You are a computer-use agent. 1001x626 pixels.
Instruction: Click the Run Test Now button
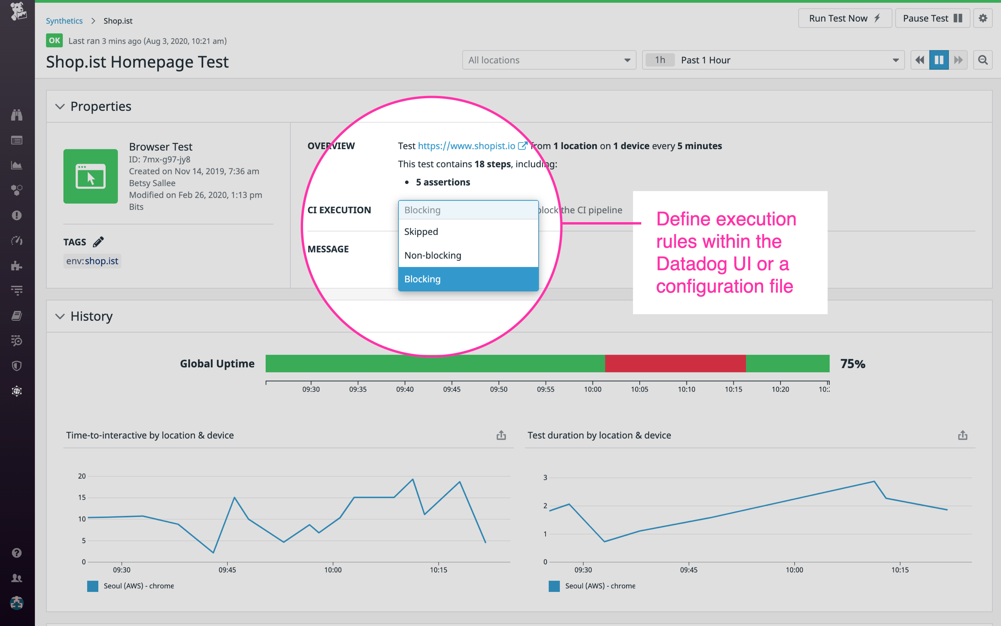845,18
